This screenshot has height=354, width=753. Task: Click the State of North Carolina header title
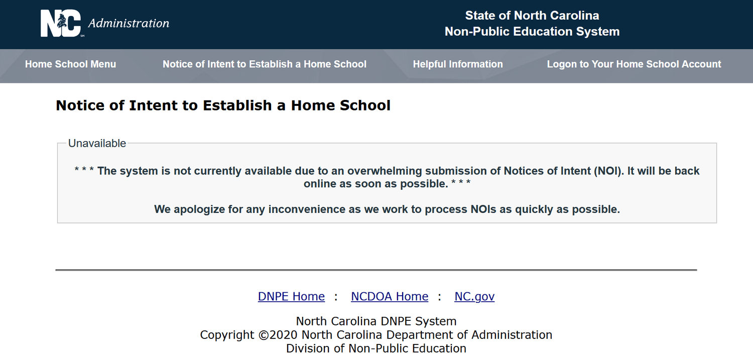pos(532,16)
